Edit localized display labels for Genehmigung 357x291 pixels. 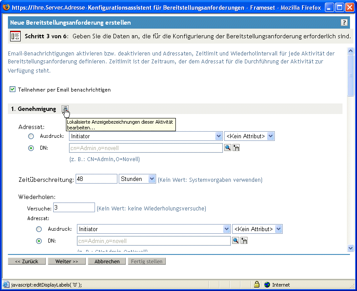pyautogui.click(x=65, y=109)
